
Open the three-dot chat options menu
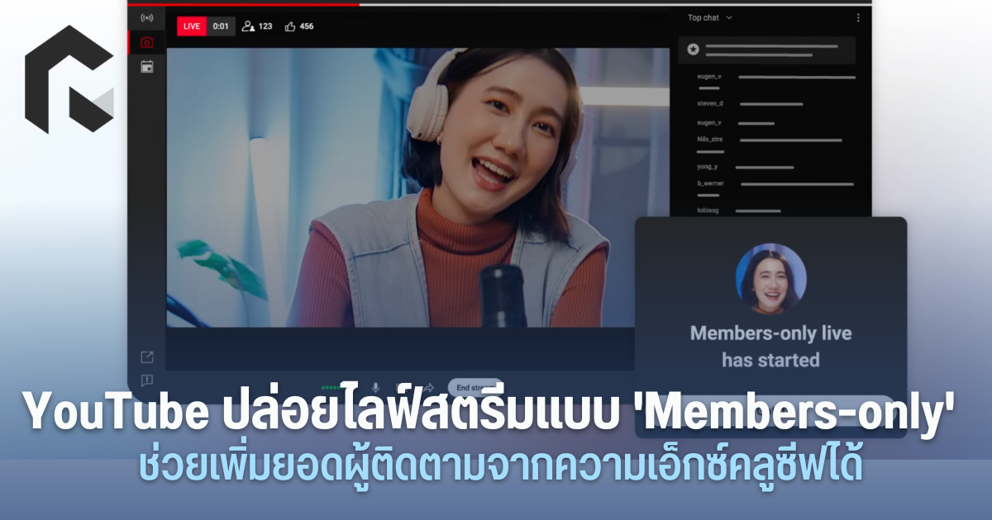click(857, 17)
